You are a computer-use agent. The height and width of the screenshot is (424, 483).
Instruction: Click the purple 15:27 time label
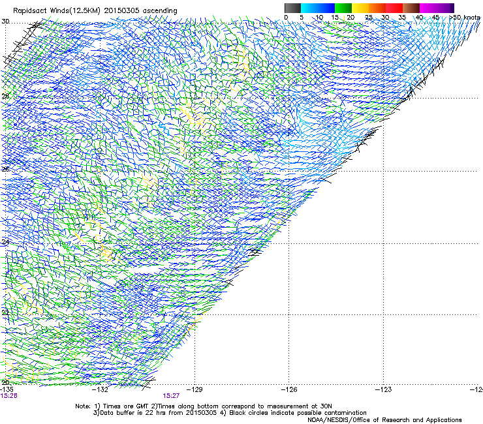(171, 396)
